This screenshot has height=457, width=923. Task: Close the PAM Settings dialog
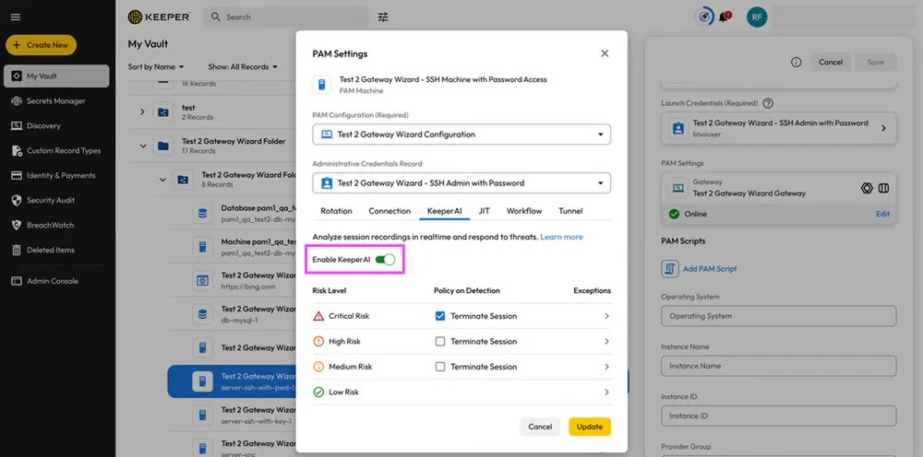[x=605, y=53]
